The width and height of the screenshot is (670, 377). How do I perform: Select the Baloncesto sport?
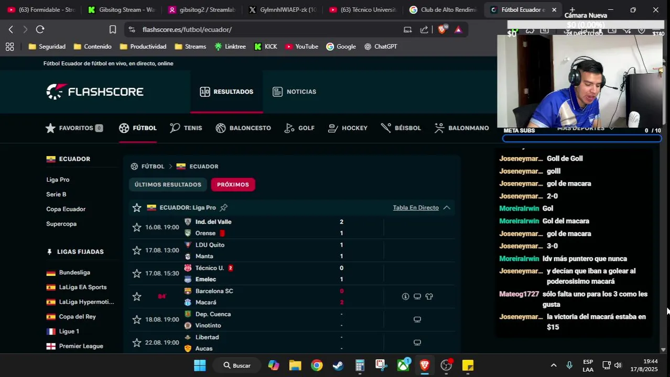tap(243, 128)
